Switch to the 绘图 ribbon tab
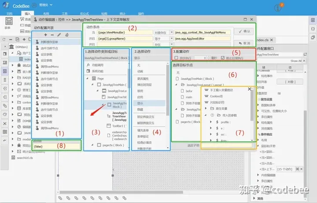Image resolution: width=317 pixels, height=203 pixels. (104, 14)
